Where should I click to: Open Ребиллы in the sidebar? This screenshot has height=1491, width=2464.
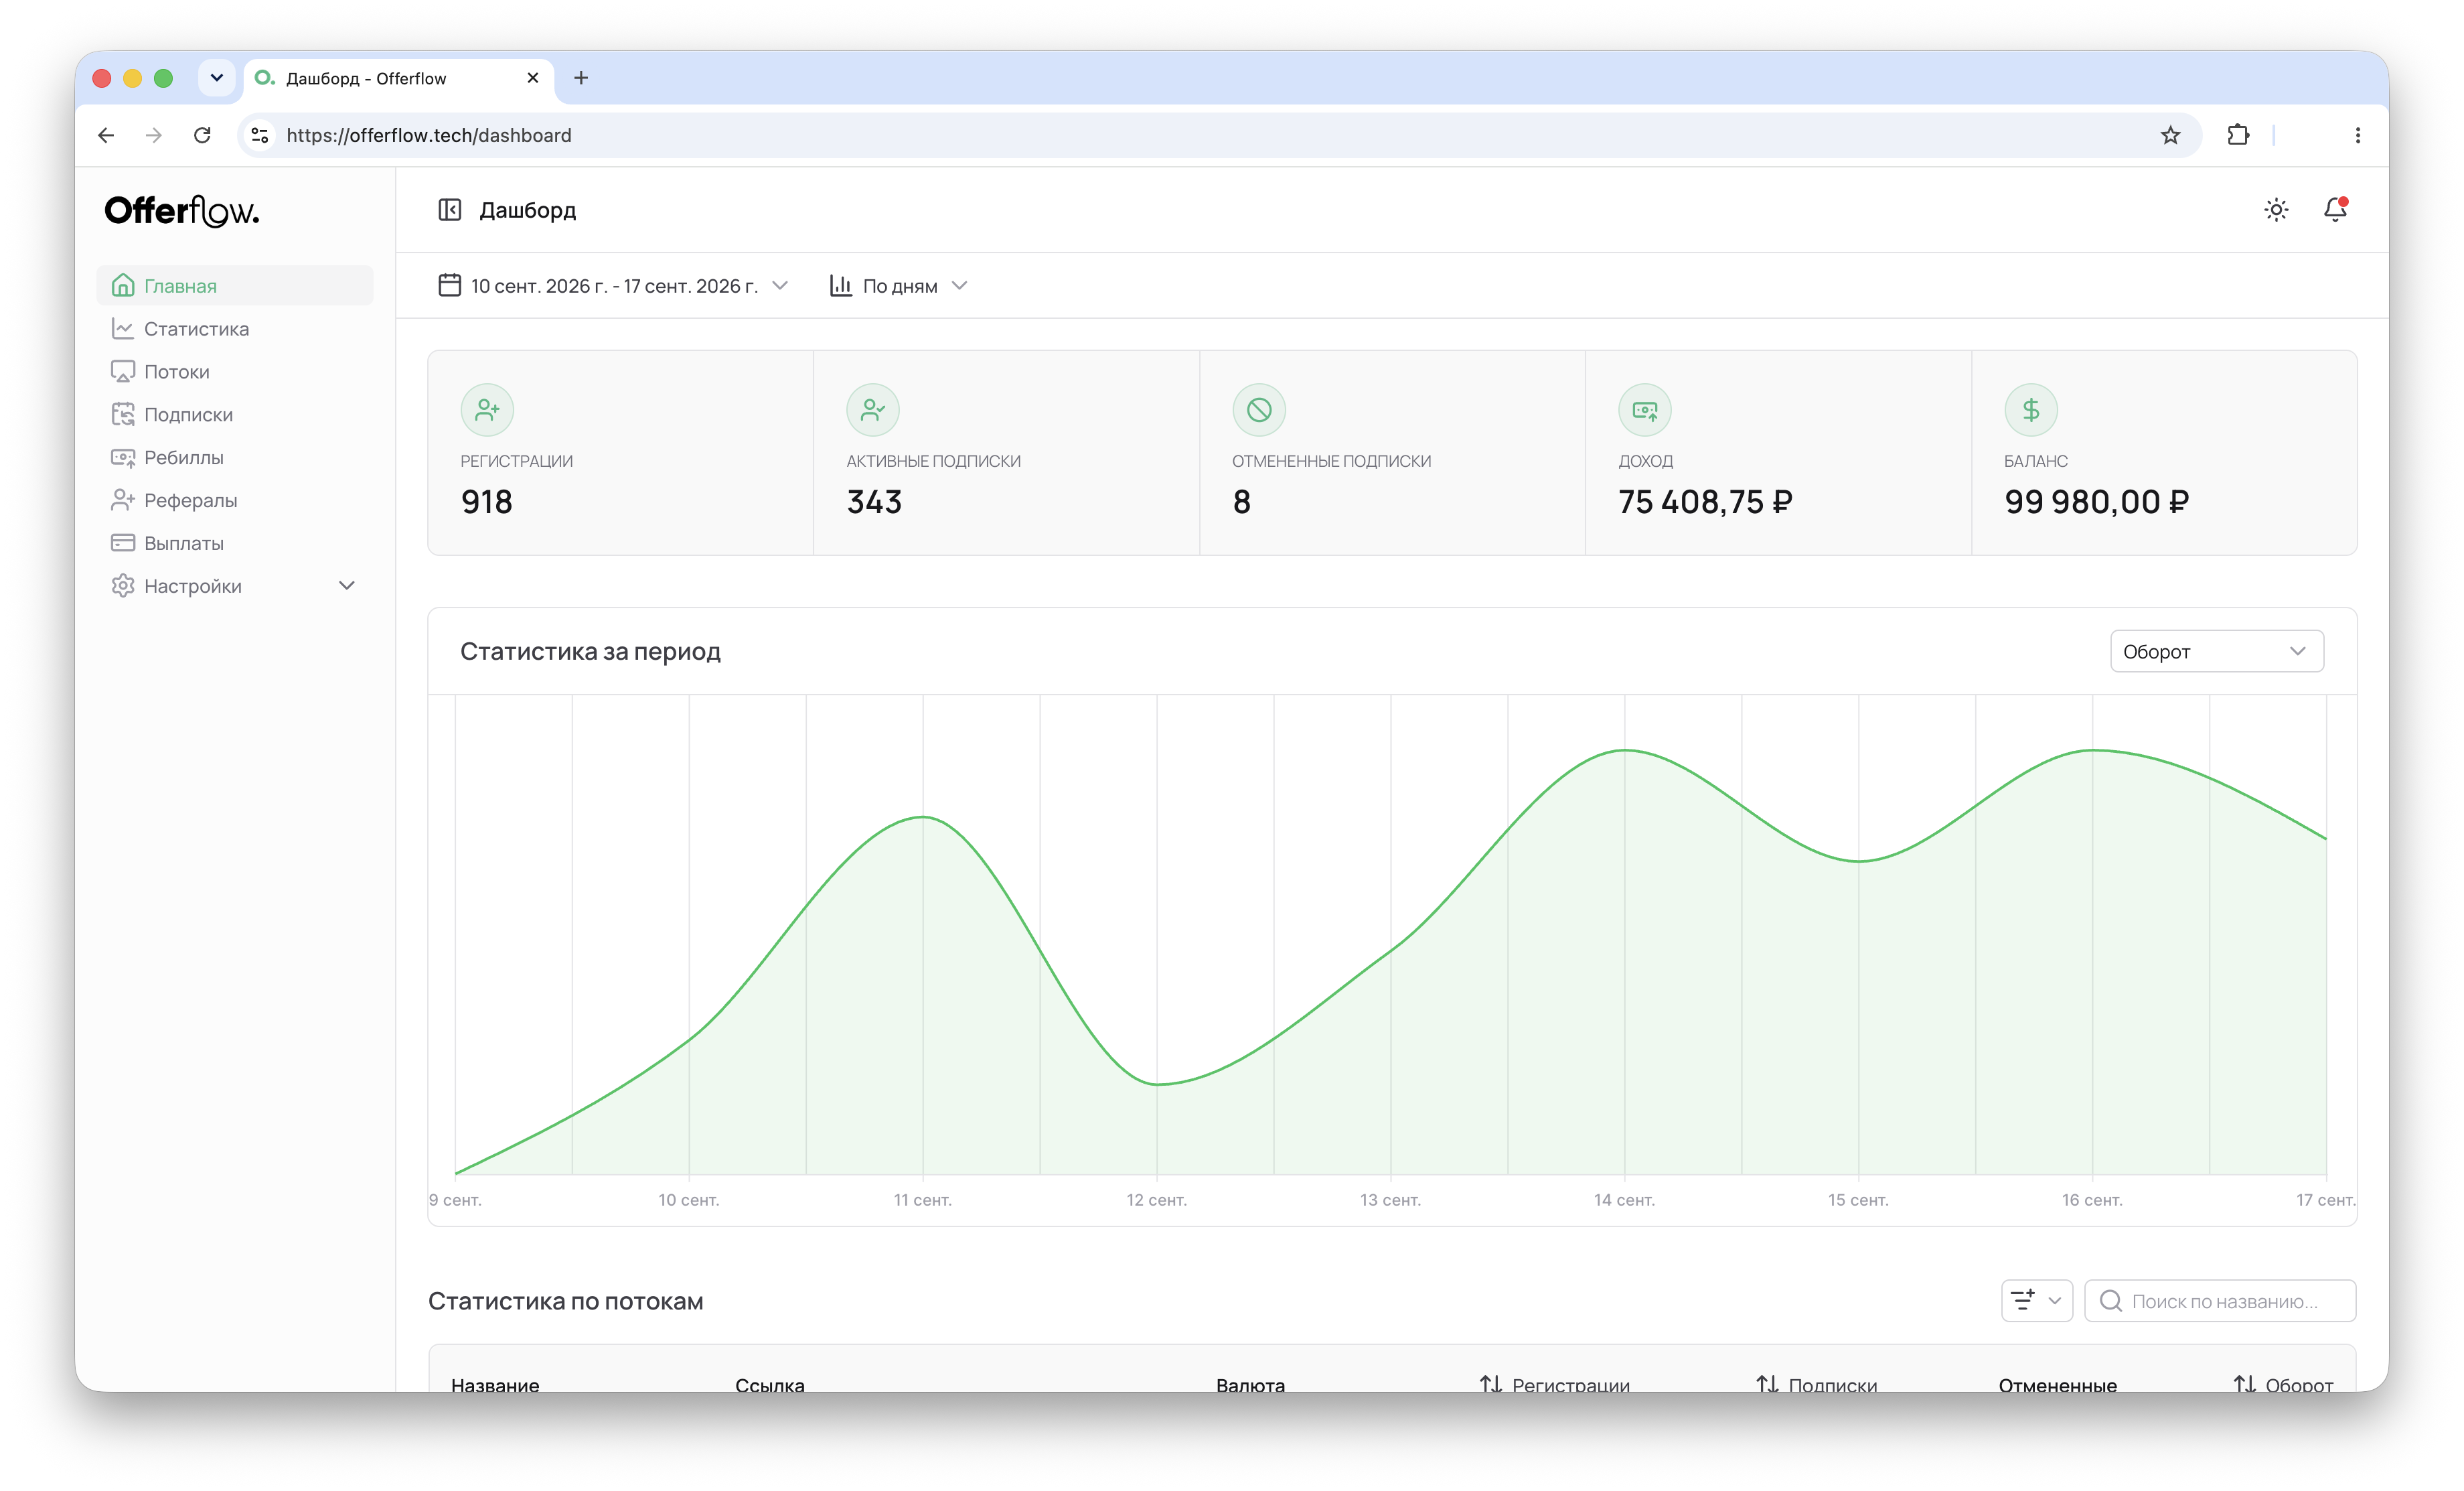[x=235, y=457]
